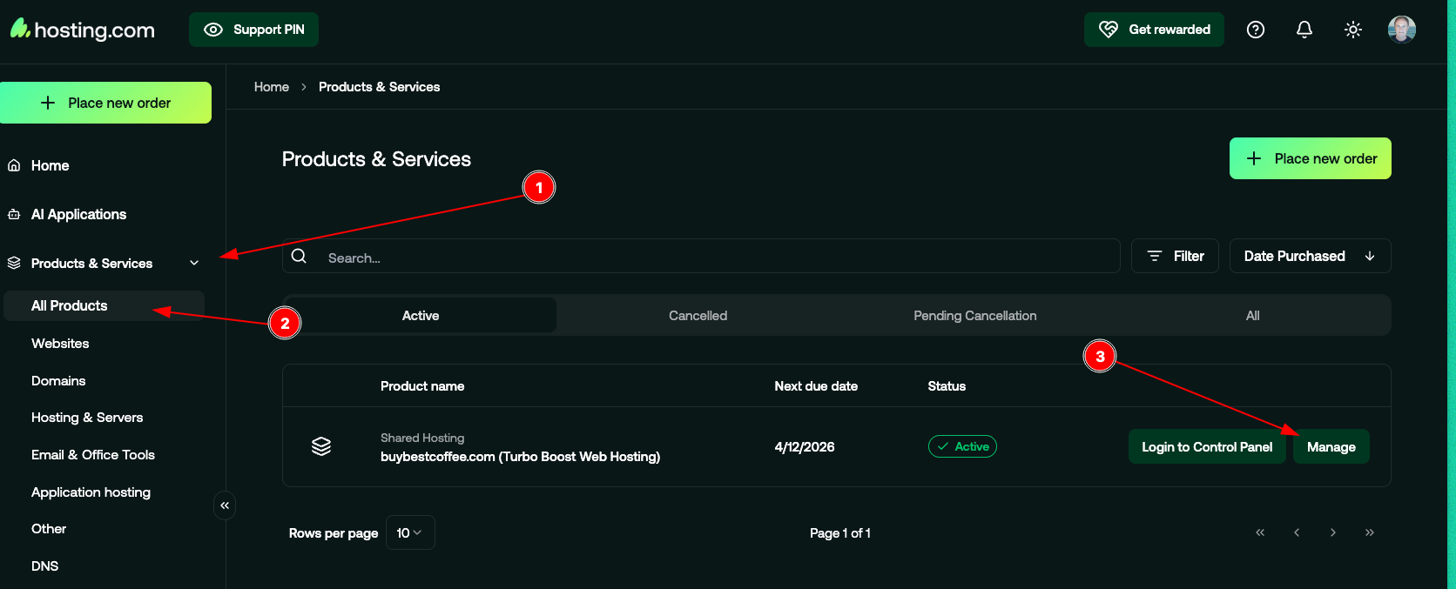Reveal the Support PIN
The height and width of the screenshot is (589, 1456).
(253, 30)
